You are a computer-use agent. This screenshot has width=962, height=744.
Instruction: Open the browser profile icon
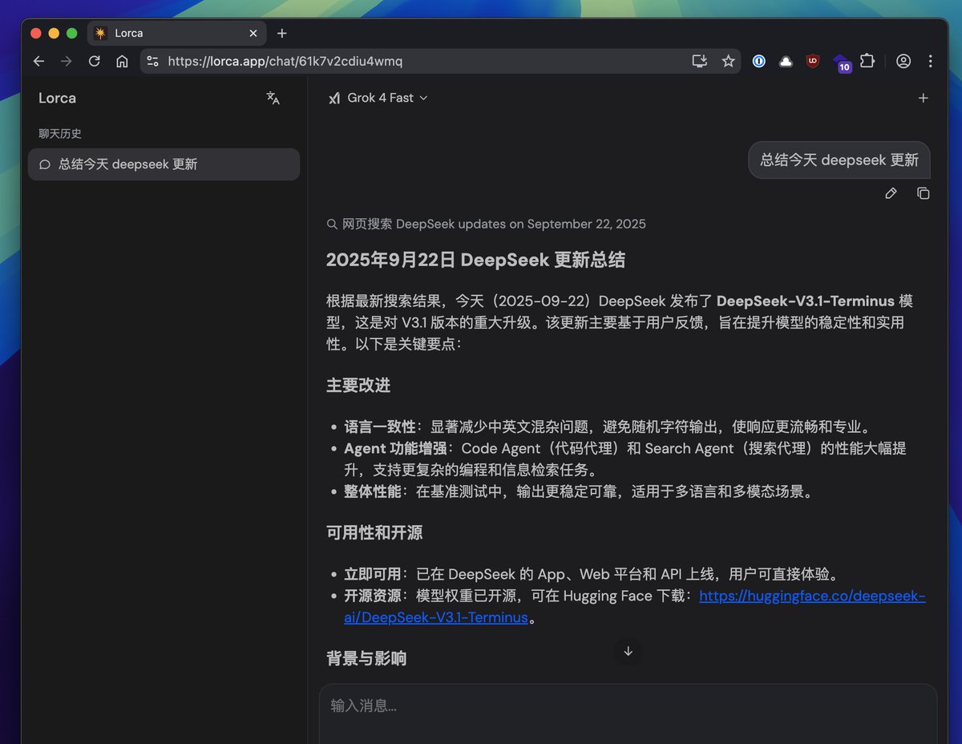[903, 61]
